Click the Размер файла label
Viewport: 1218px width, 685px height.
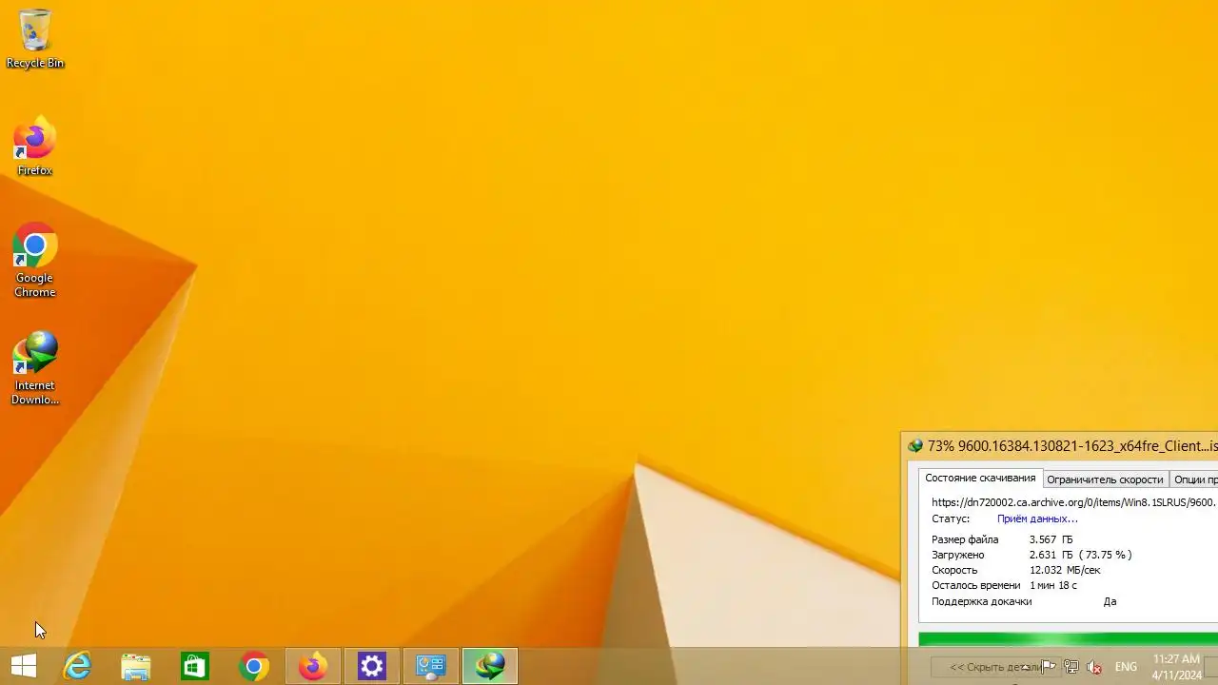point(965,539)
